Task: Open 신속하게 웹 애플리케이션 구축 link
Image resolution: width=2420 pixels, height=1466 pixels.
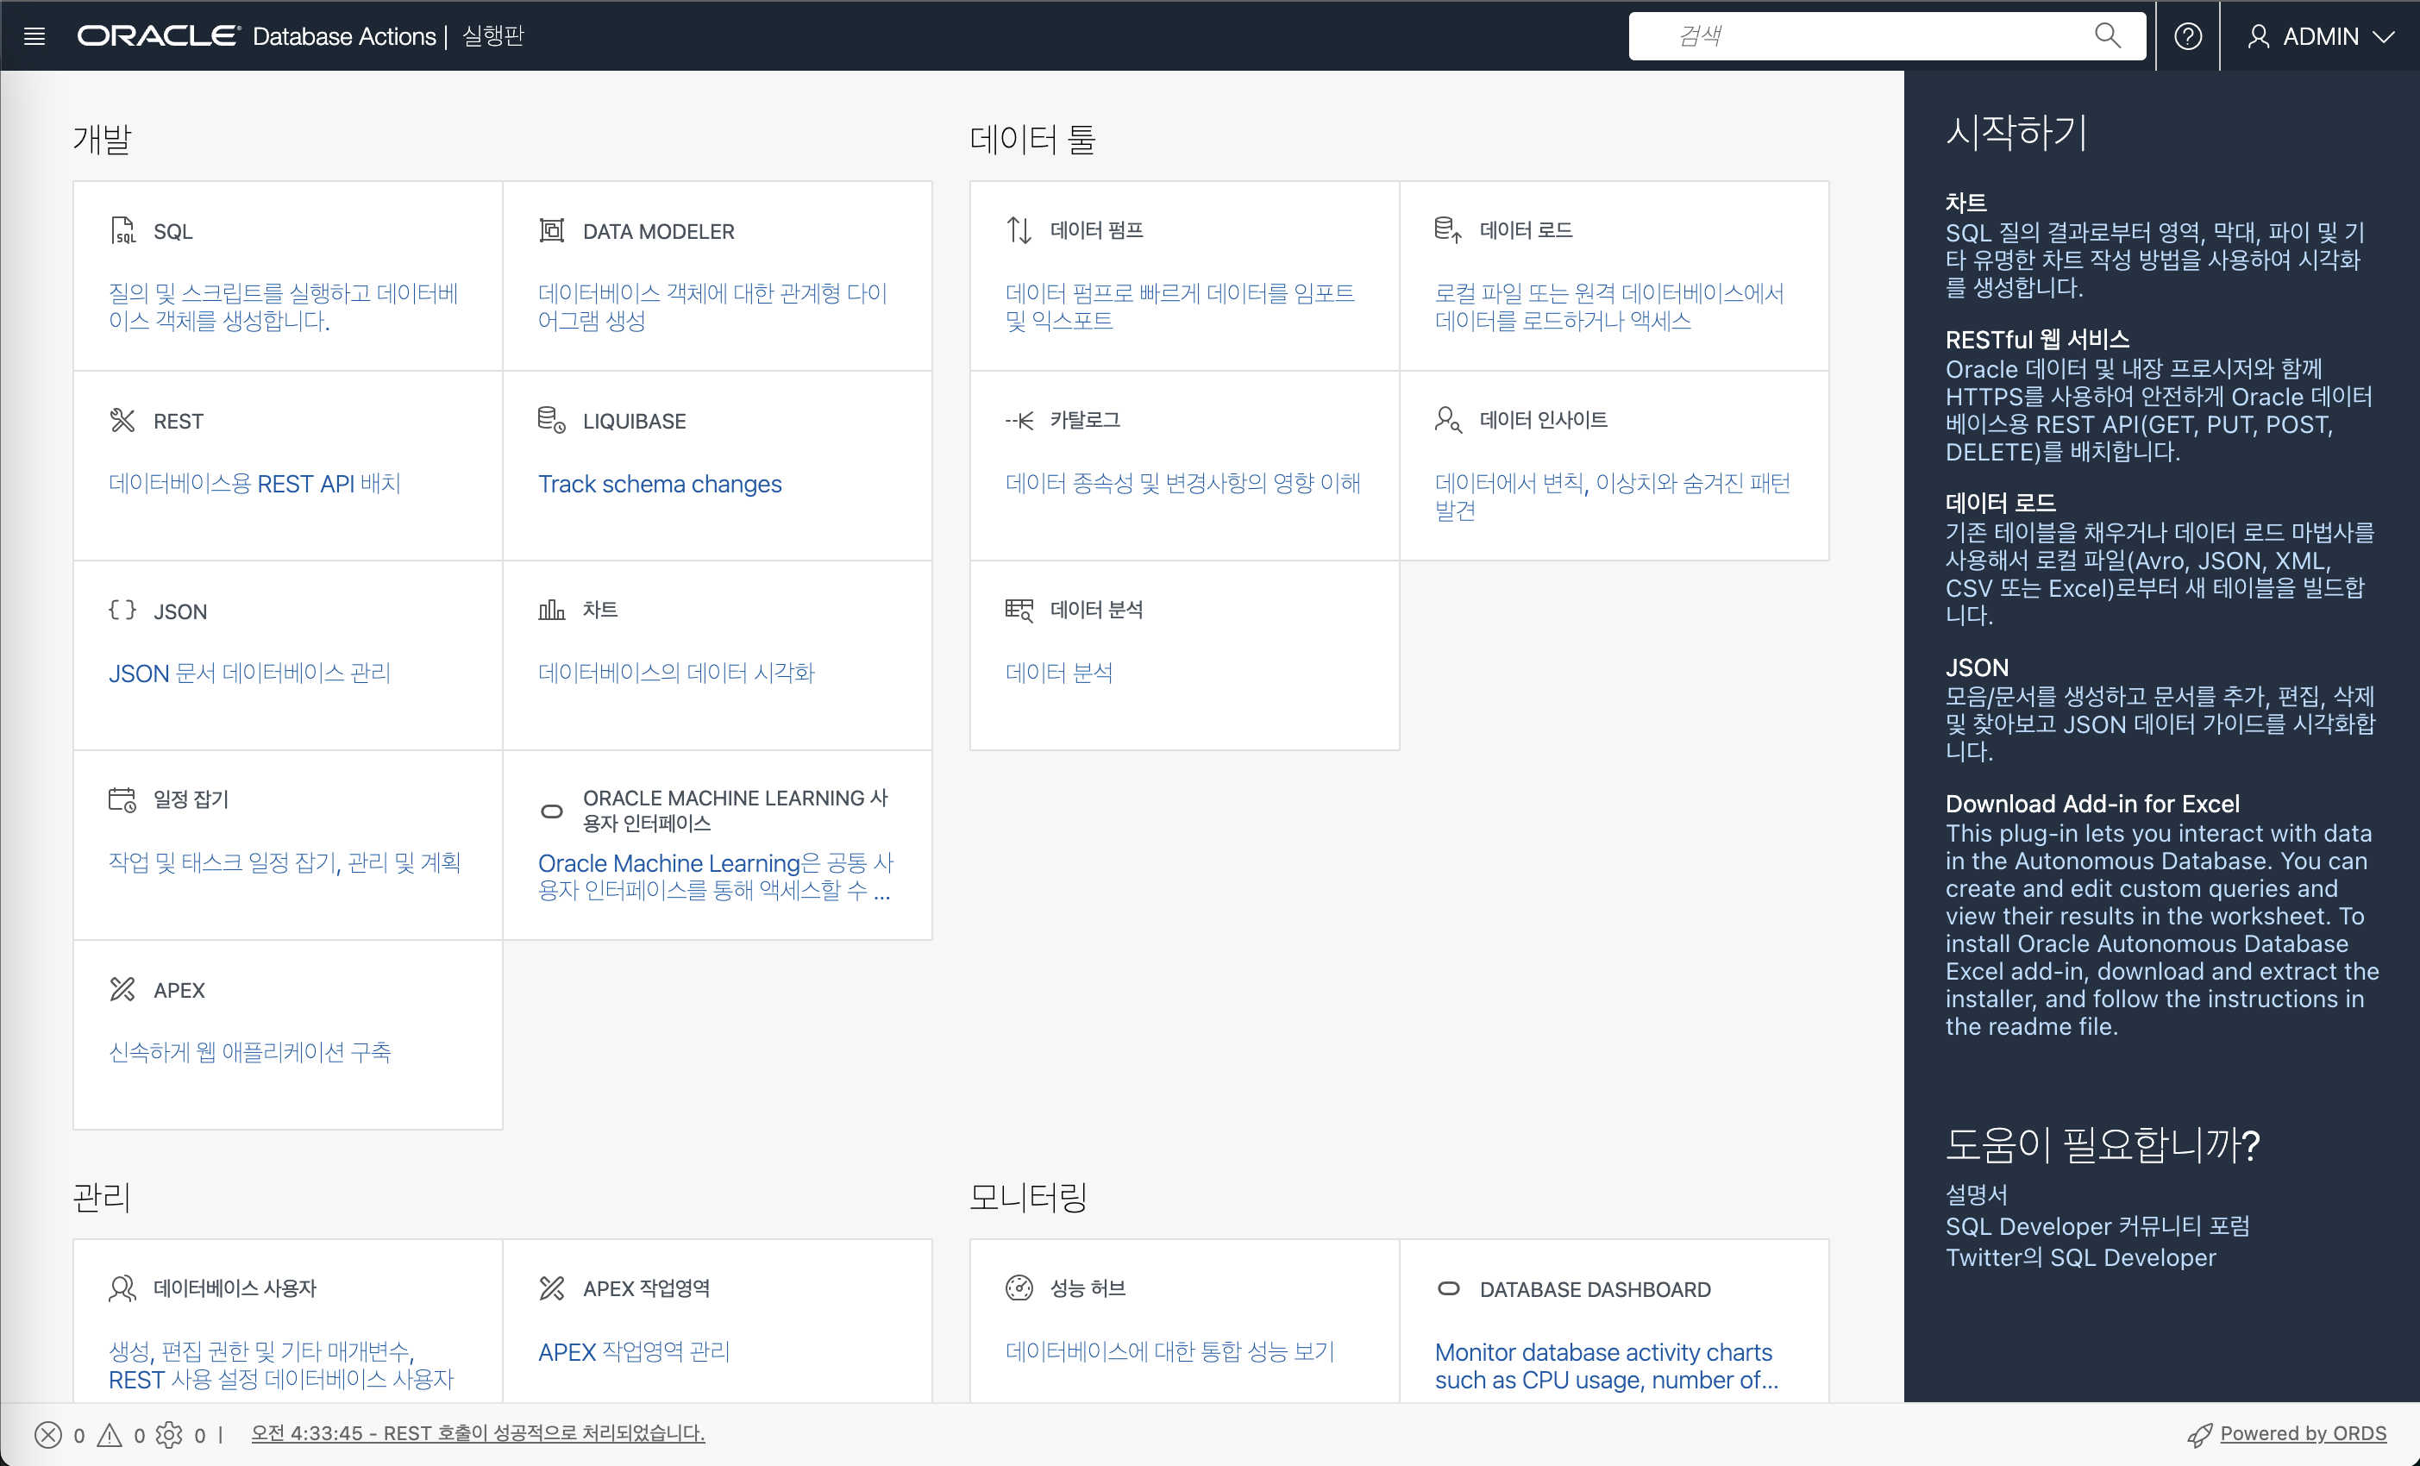Action: (x=249, y=1051)
